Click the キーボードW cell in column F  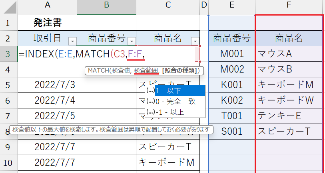[x=289, y=100]
